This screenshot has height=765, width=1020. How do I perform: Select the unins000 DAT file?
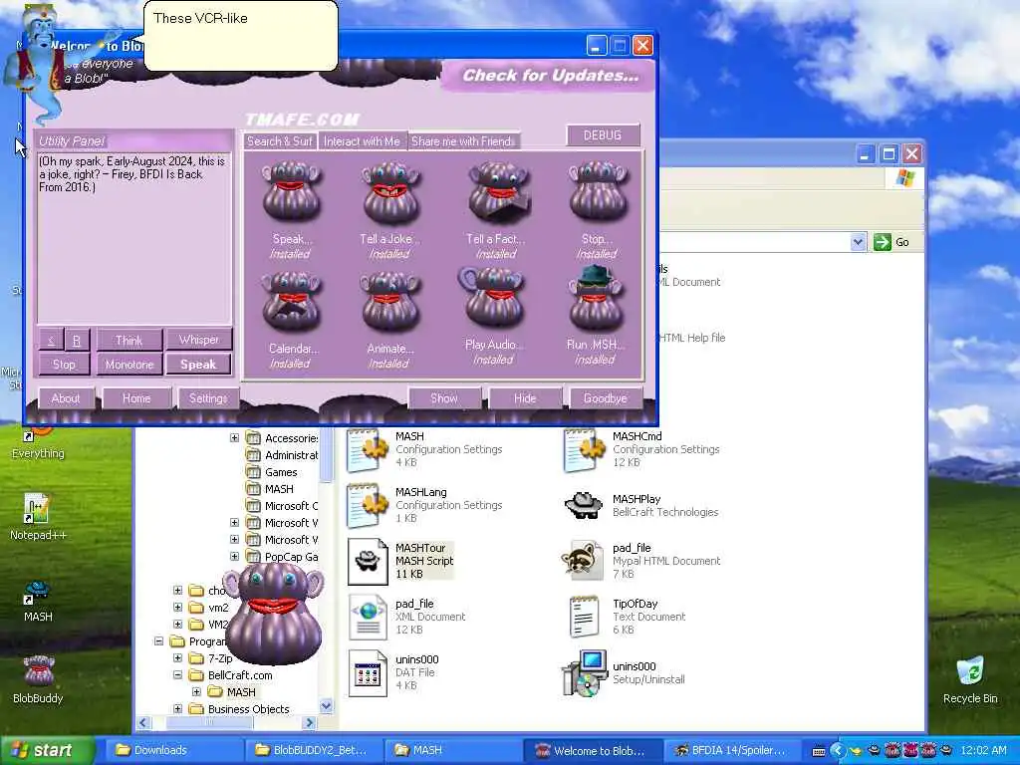[x=393, y=672]
